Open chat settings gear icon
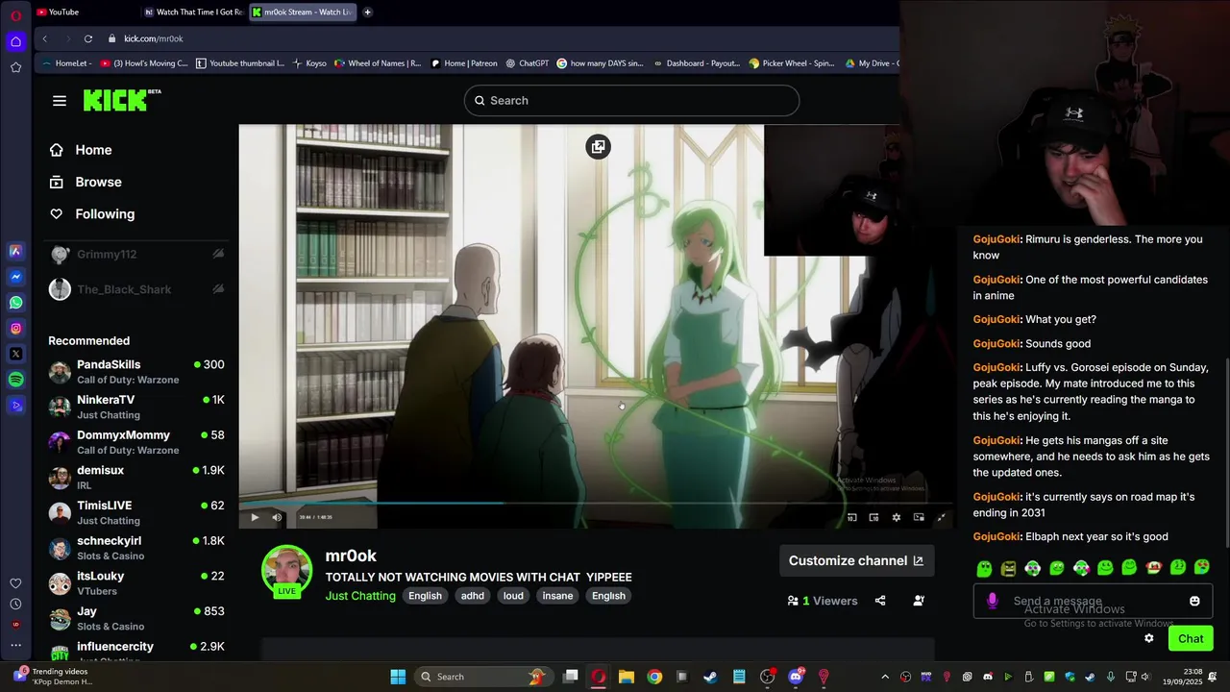The width and height of the screenshot is (1230, 692). [1149, 638]
